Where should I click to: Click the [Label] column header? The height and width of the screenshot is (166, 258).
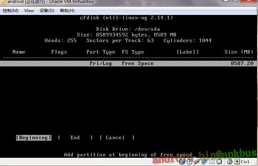tap(188, 52)
